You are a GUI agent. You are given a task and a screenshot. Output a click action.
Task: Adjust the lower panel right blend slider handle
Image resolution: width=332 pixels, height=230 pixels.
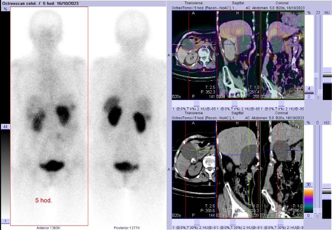coord(320,211)
